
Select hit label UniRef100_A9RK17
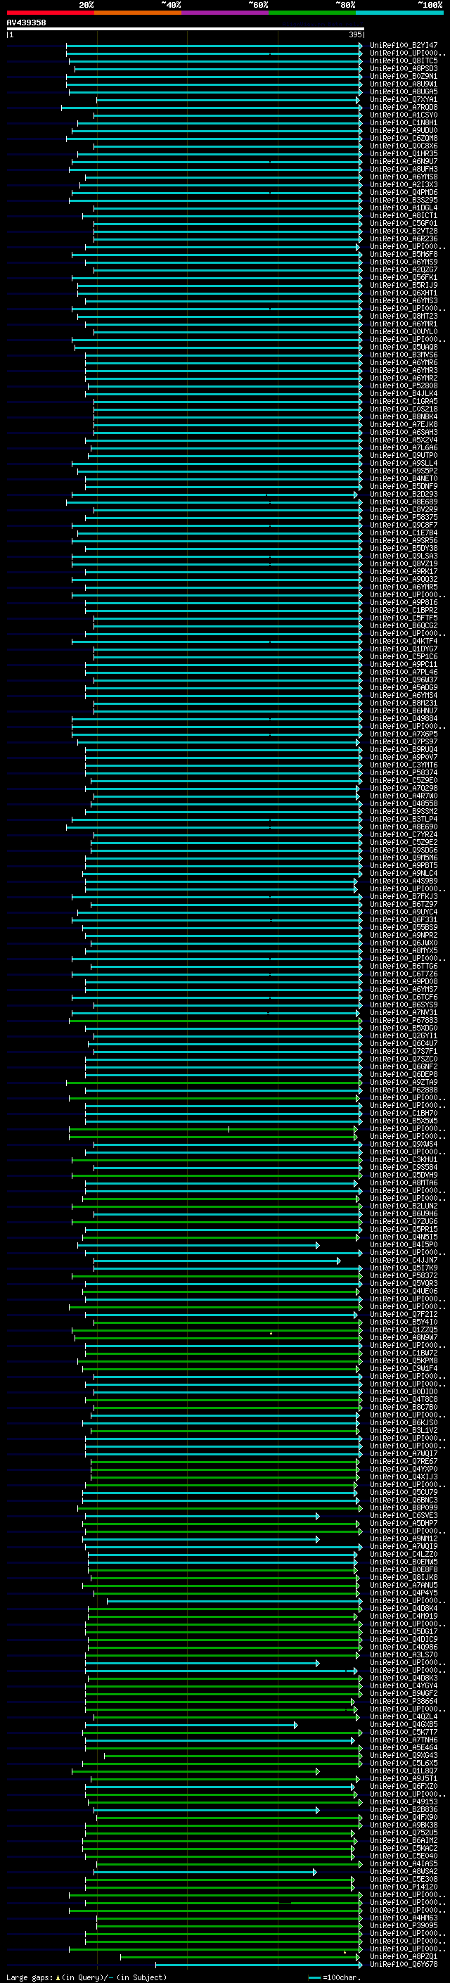click(x=404, y=571)
